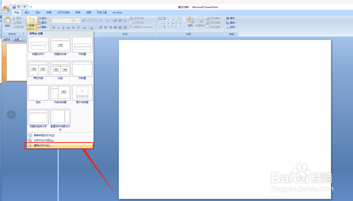Toggle bold formatting
The image size is (353, 201).
[54, 28]
